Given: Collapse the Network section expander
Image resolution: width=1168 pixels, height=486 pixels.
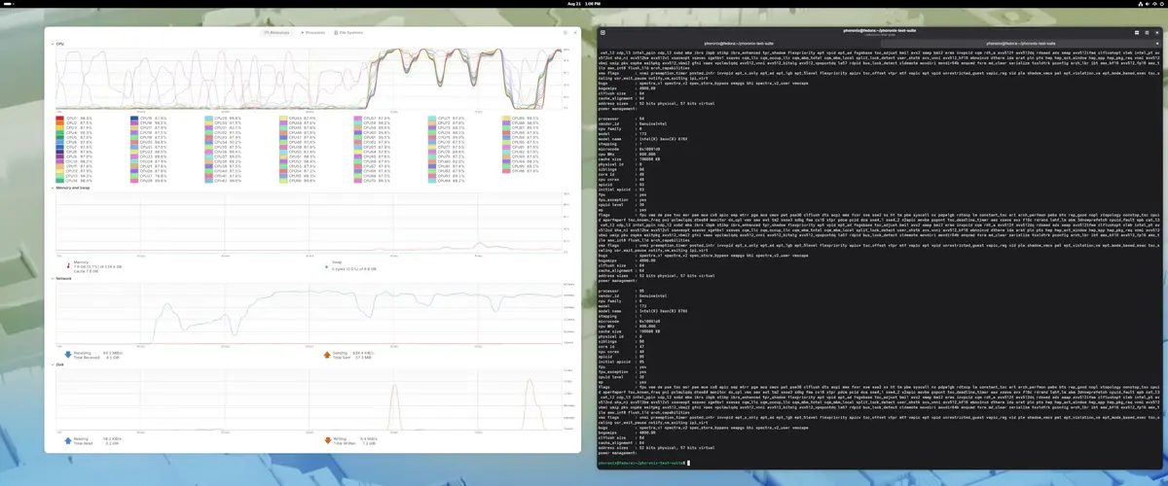Looking at the screenshot, I should coord(53,279).
